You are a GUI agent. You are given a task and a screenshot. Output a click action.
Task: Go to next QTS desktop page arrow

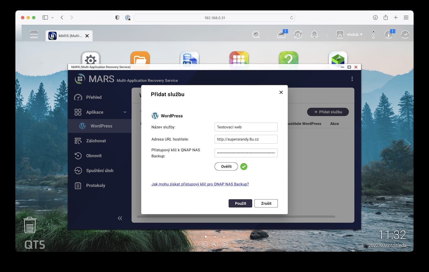pyautogui.click(x=407, y=144)
